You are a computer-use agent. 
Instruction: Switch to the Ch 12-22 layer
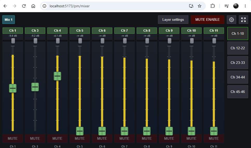tap(238, 48)
